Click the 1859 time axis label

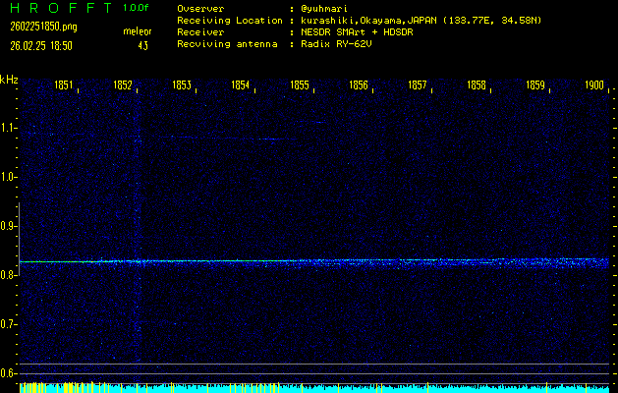click(x=535, y=85)
